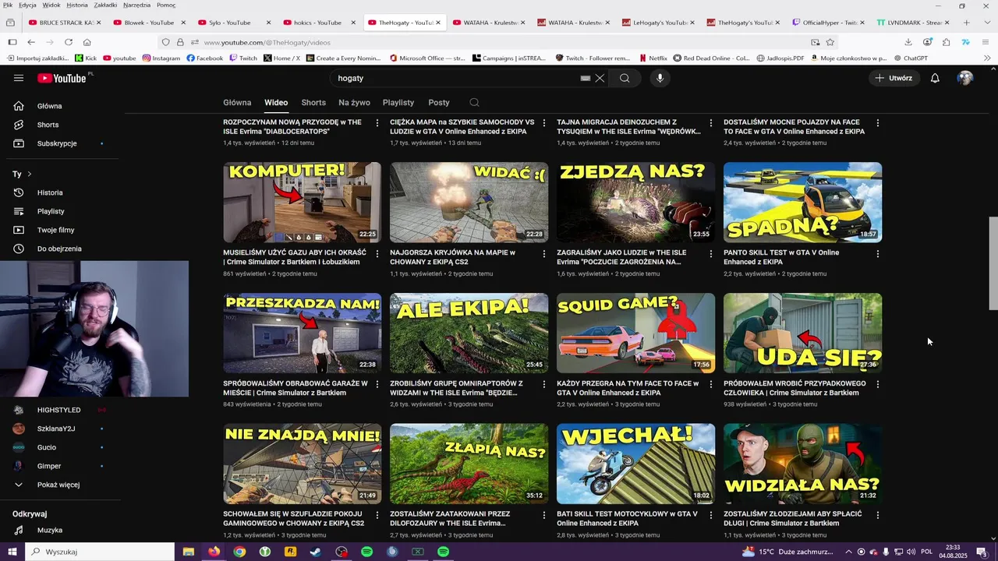Open Firefox from the Windows taskbar
Image resolution: width=998 pixels, height=561 pixels.
(x=214, y=552)
